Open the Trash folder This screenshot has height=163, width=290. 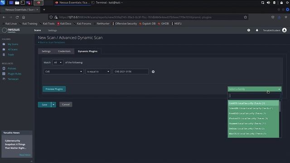(x=11, y=55)
